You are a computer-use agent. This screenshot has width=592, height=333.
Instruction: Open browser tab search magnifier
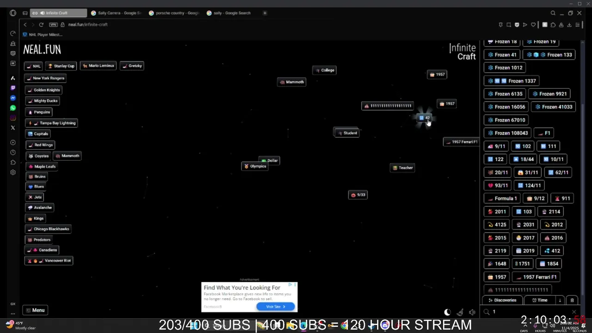pyautogui.click(x=553, y=13)
